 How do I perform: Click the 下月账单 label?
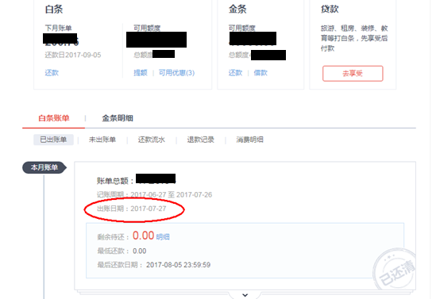coord(58,28)
